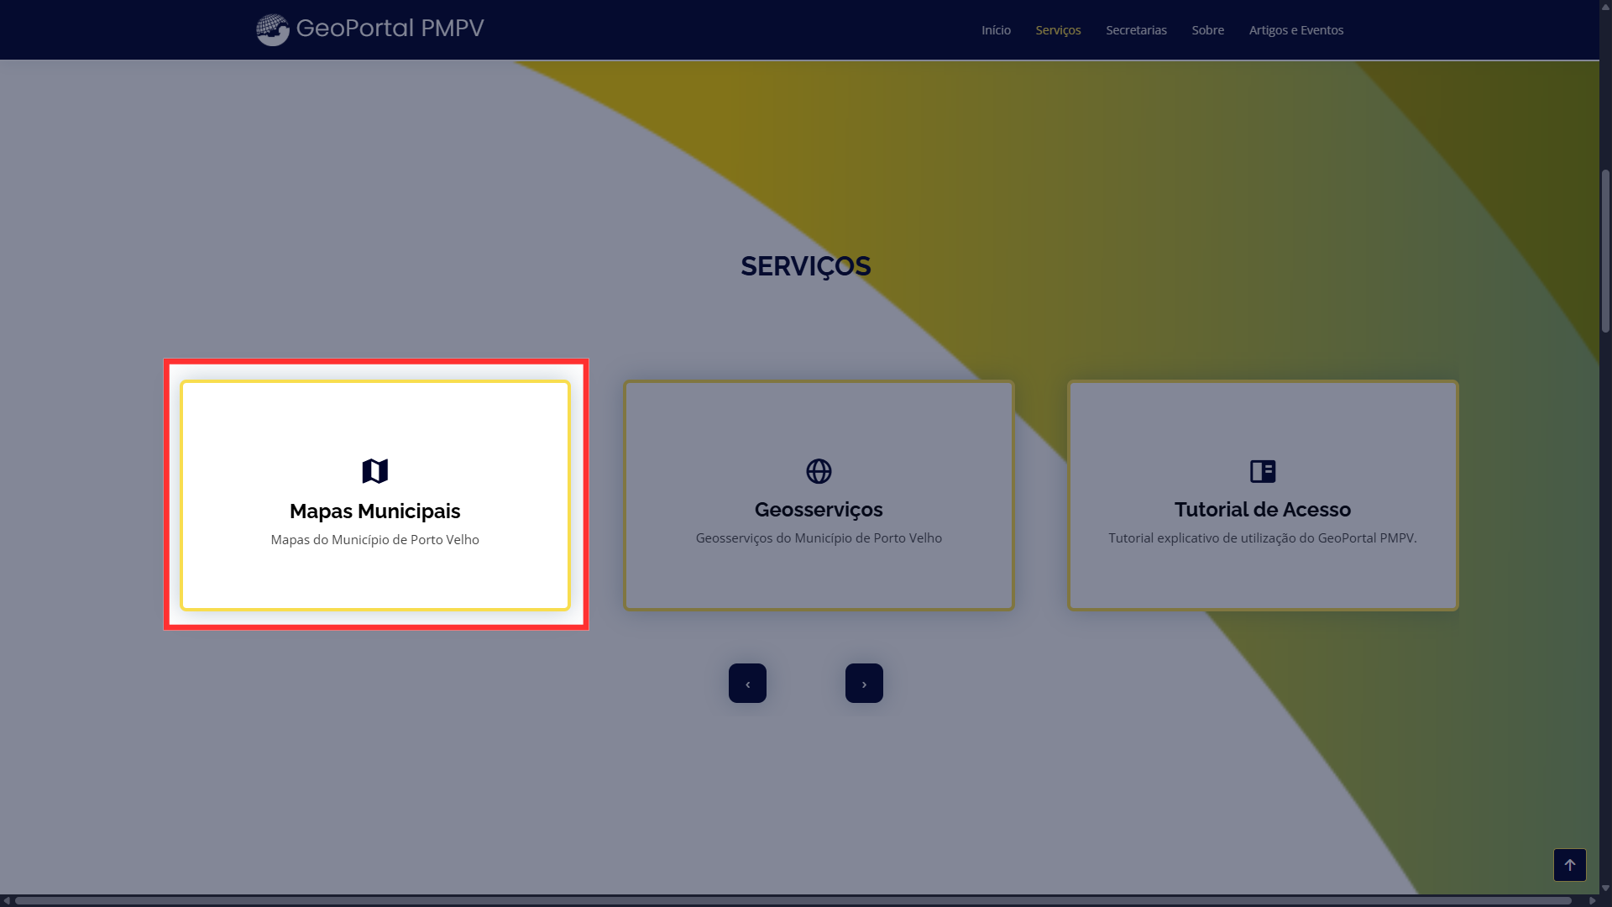Click the SERVIÇOS section heading
The width and height of the screenshot is (1612, 907).
pos(806,266)
